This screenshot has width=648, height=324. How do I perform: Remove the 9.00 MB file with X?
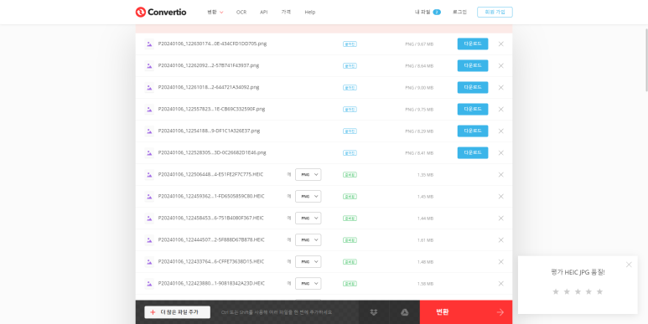point(500,88)
